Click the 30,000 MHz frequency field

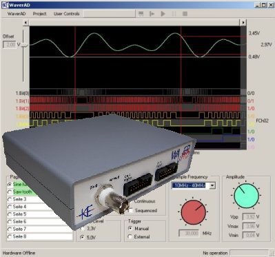coord(189,234)
